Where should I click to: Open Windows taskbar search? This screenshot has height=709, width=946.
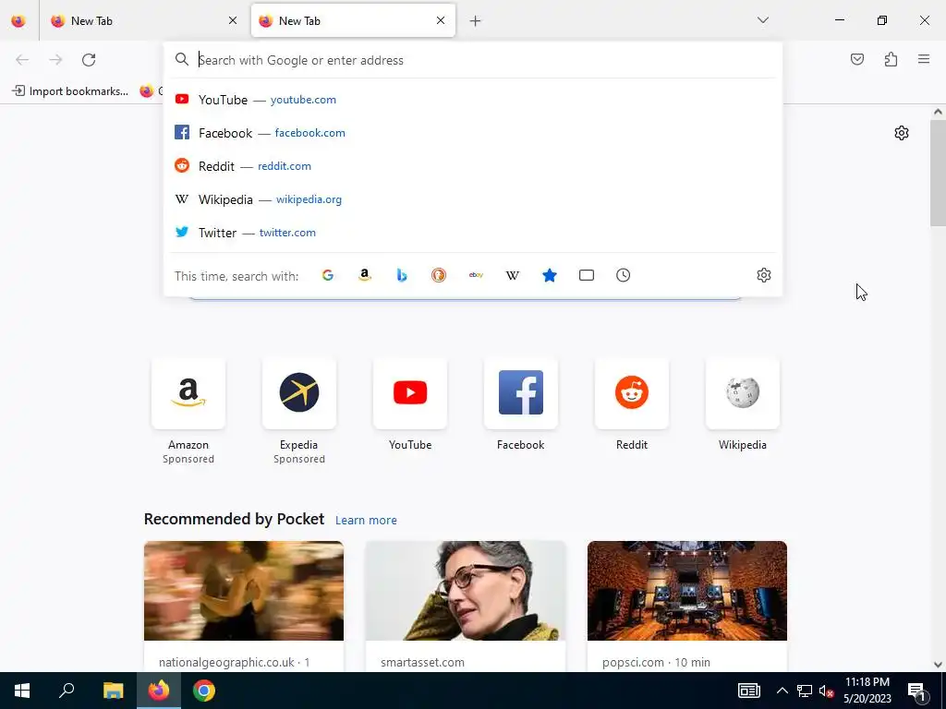click(67, 691)
